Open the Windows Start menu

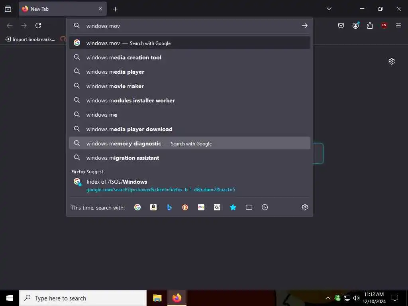(x=10, y=298)
